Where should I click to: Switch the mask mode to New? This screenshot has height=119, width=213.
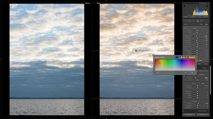click(x=201, y=24)
